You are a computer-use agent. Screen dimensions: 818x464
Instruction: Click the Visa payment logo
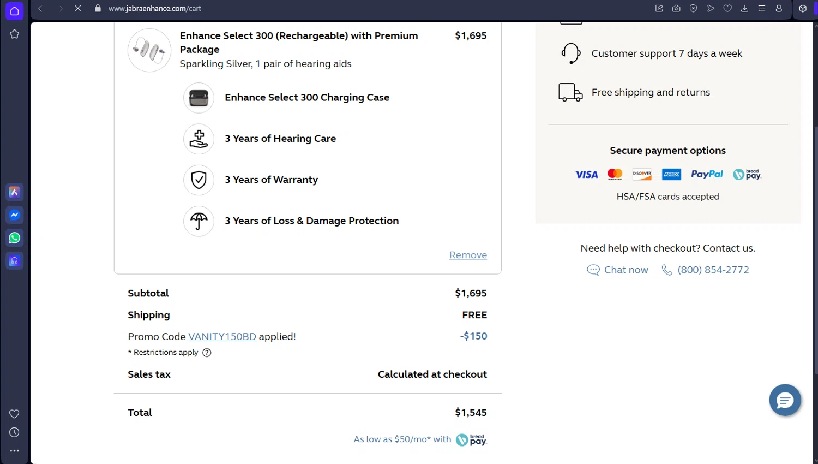[586, 175]
